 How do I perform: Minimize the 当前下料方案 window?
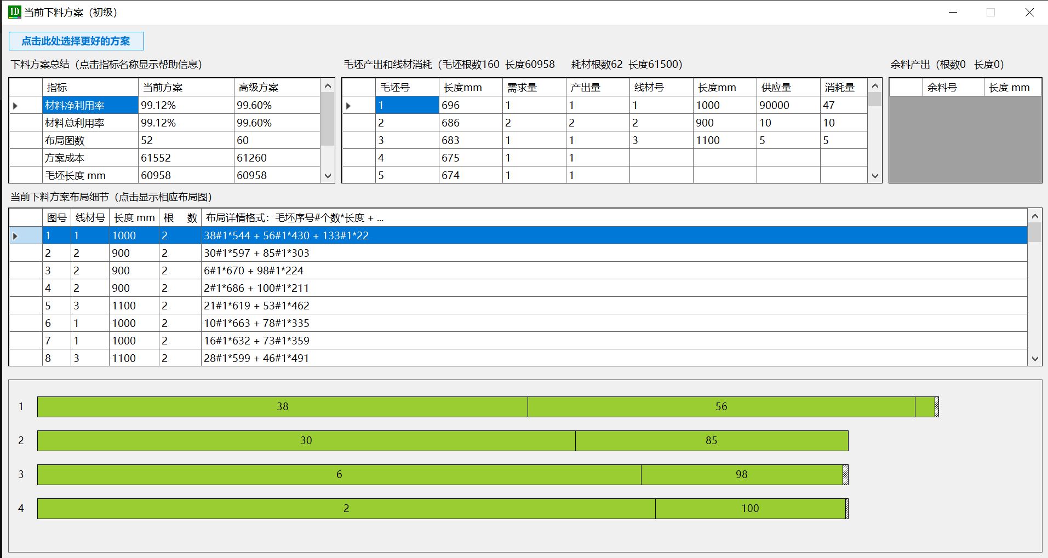pos(953,12)
